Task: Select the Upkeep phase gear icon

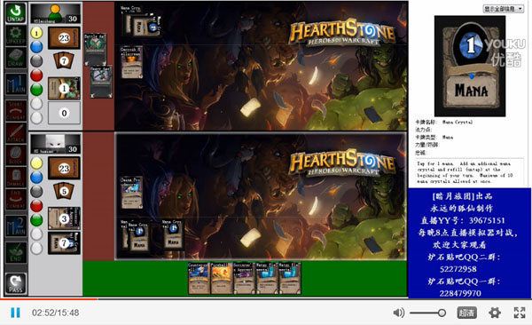Action: [x=16, y=36]
